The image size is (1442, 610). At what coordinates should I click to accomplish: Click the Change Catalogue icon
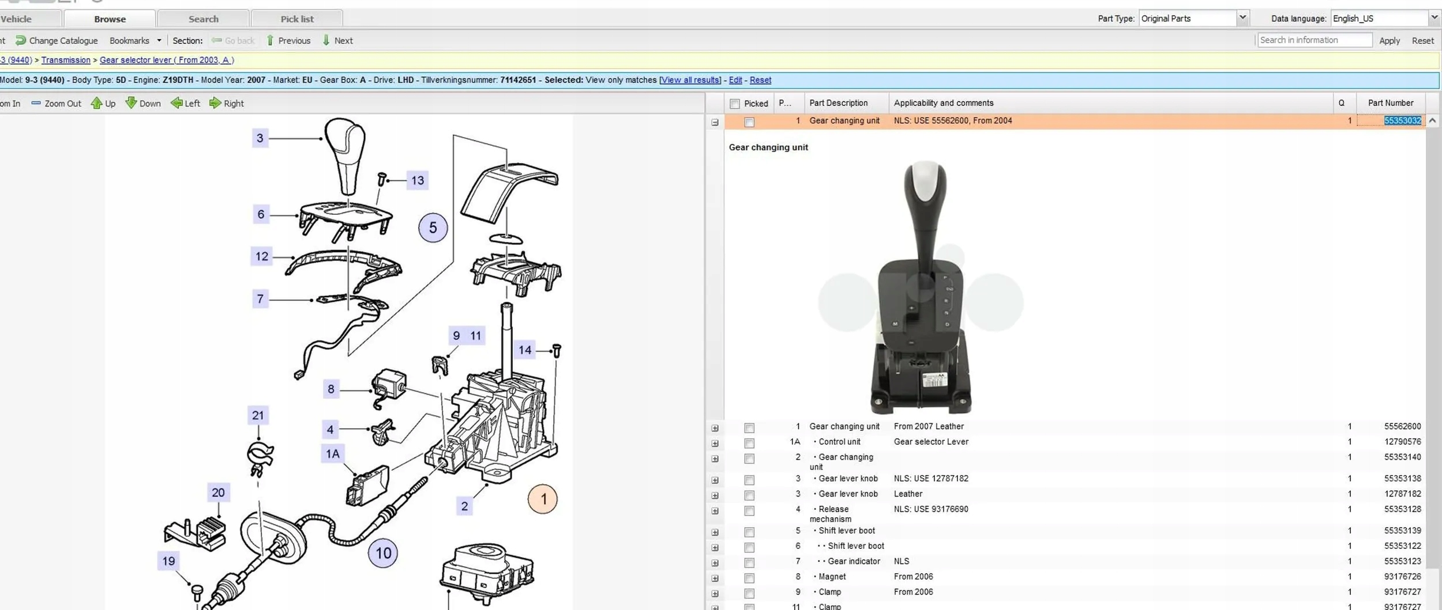(21, 40)
